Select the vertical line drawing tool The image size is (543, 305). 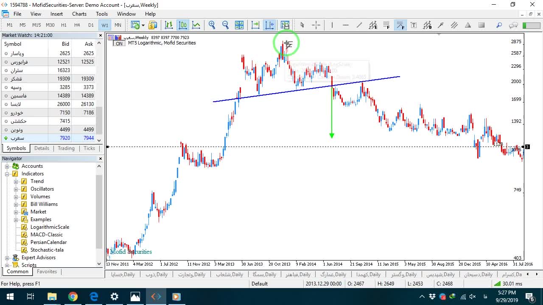tap(332, 25)
